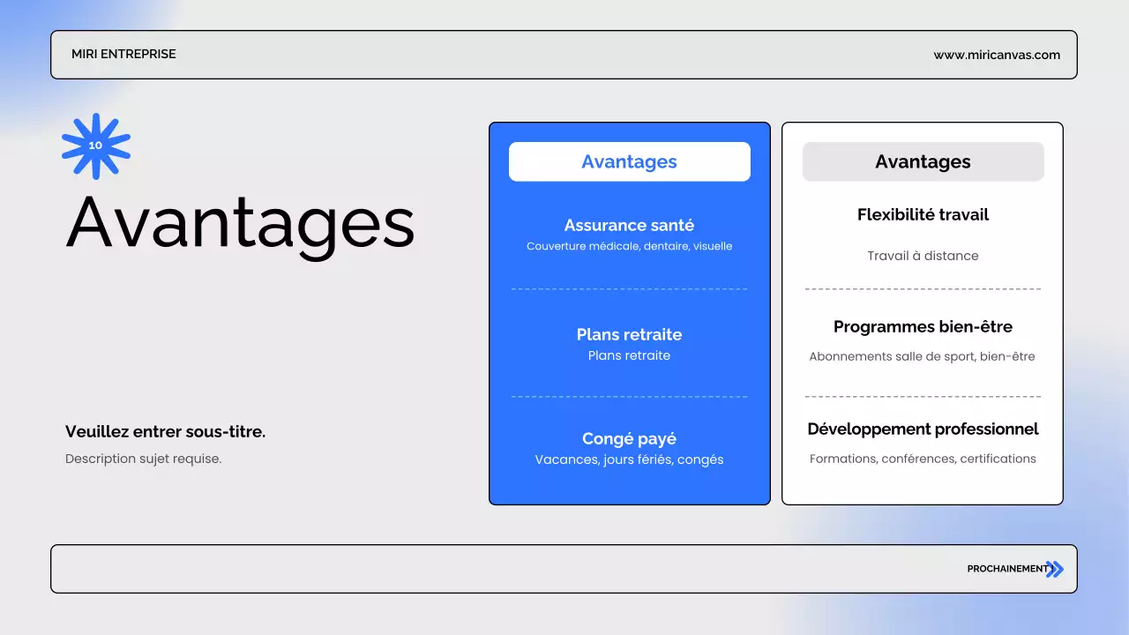The height and width of the screenshot is (635, 1129).
Task: Click the Avantages header in the white card
Action: click(x=923, y=162)
